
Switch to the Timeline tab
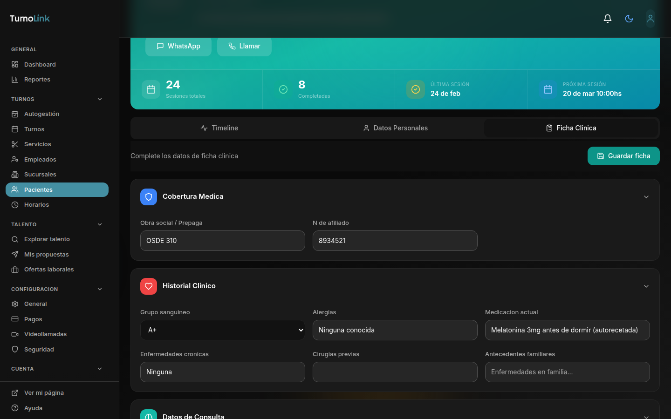pos(219,128)
